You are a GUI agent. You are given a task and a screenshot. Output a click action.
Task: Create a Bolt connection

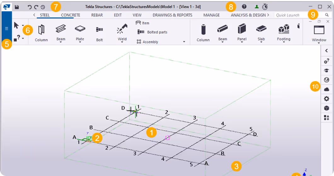tap(100, 33)
